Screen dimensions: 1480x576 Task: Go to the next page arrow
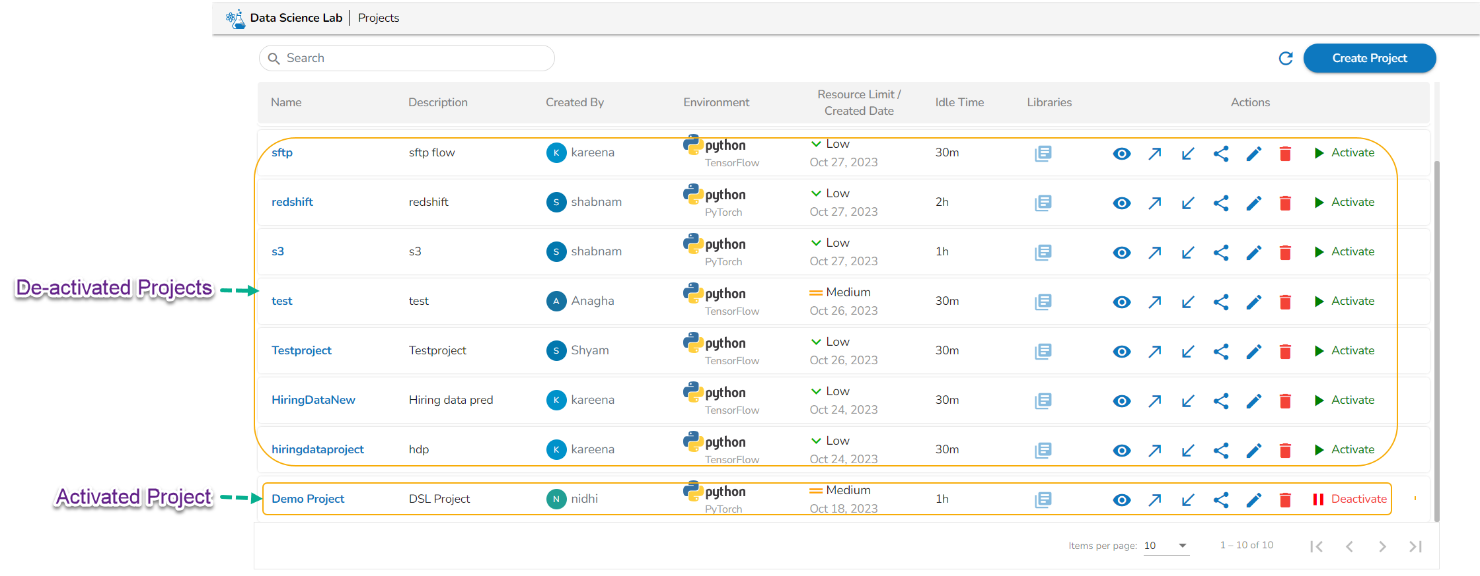1382,546
